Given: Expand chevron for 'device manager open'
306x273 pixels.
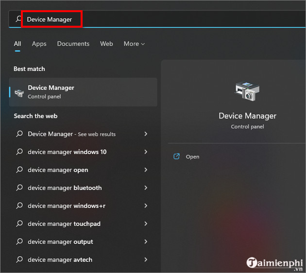Looking at the screenshot, I should 146,170.
